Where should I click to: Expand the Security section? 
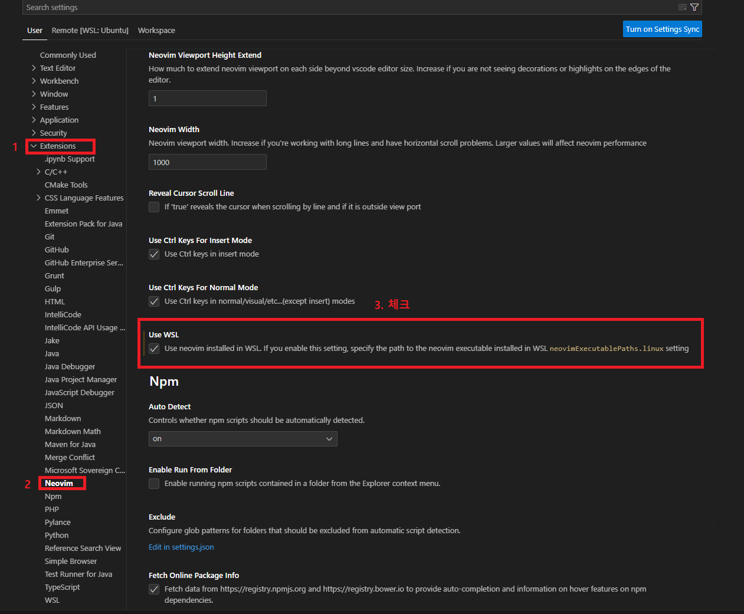point(34,133)
